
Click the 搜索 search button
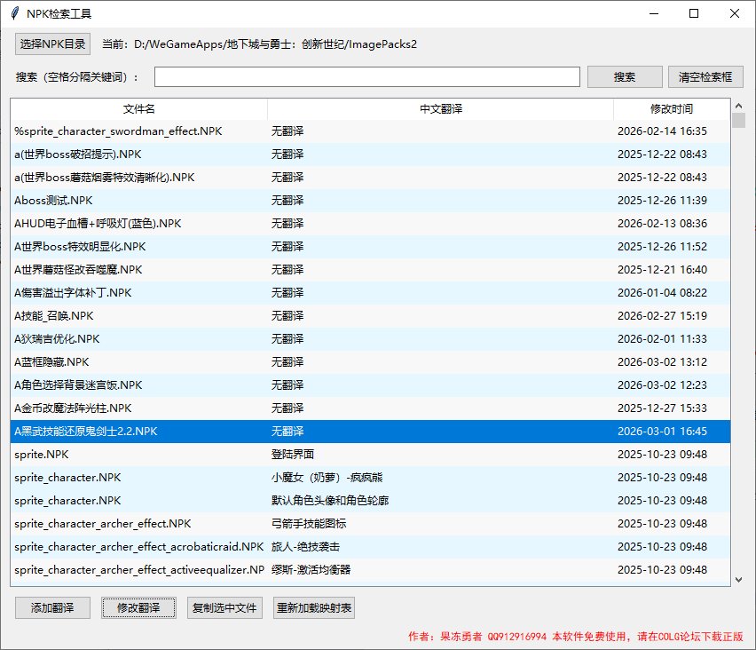625,76
